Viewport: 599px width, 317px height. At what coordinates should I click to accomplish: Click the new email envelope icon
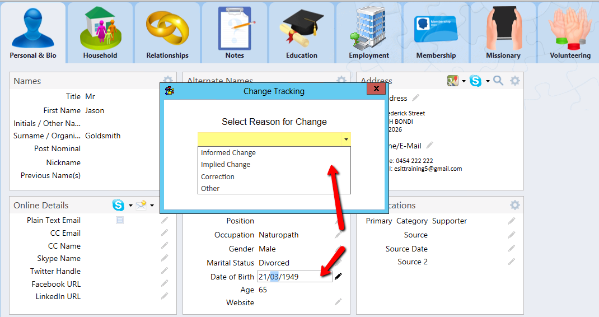[x=141, y=205]
